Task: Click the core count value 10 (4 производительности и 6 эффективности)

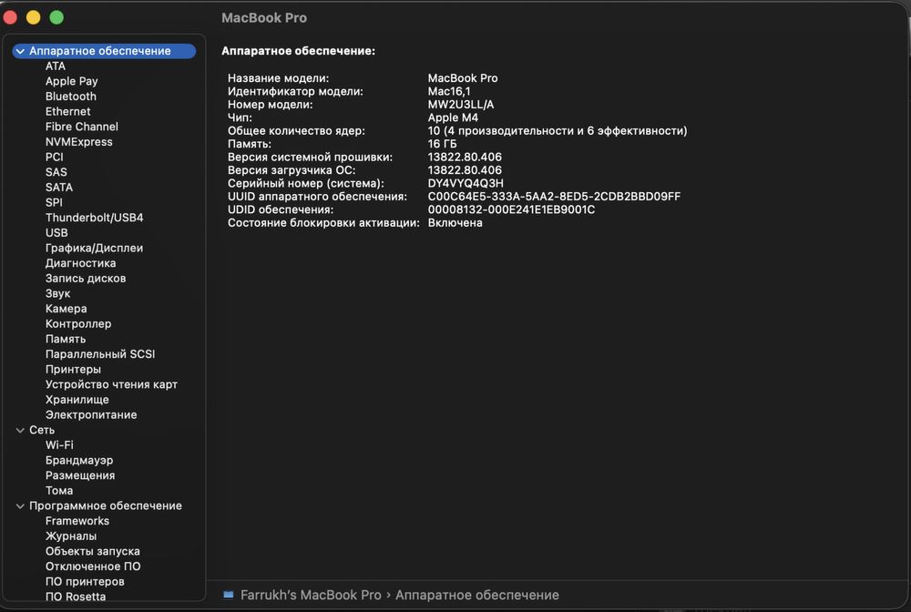Action: 558,130
